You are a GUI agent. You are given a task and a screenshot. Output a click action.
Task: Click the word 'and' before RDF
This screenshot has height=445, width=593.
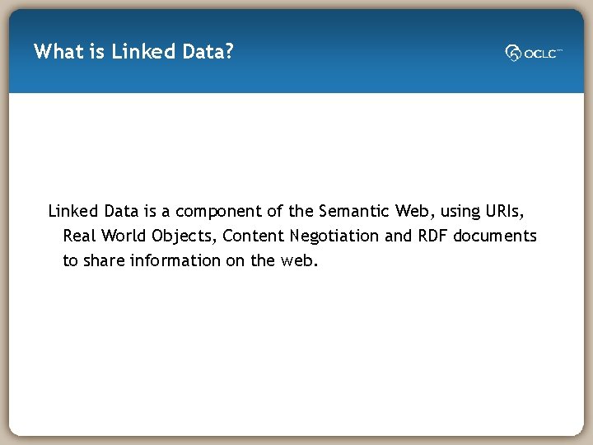click(398, 236)
